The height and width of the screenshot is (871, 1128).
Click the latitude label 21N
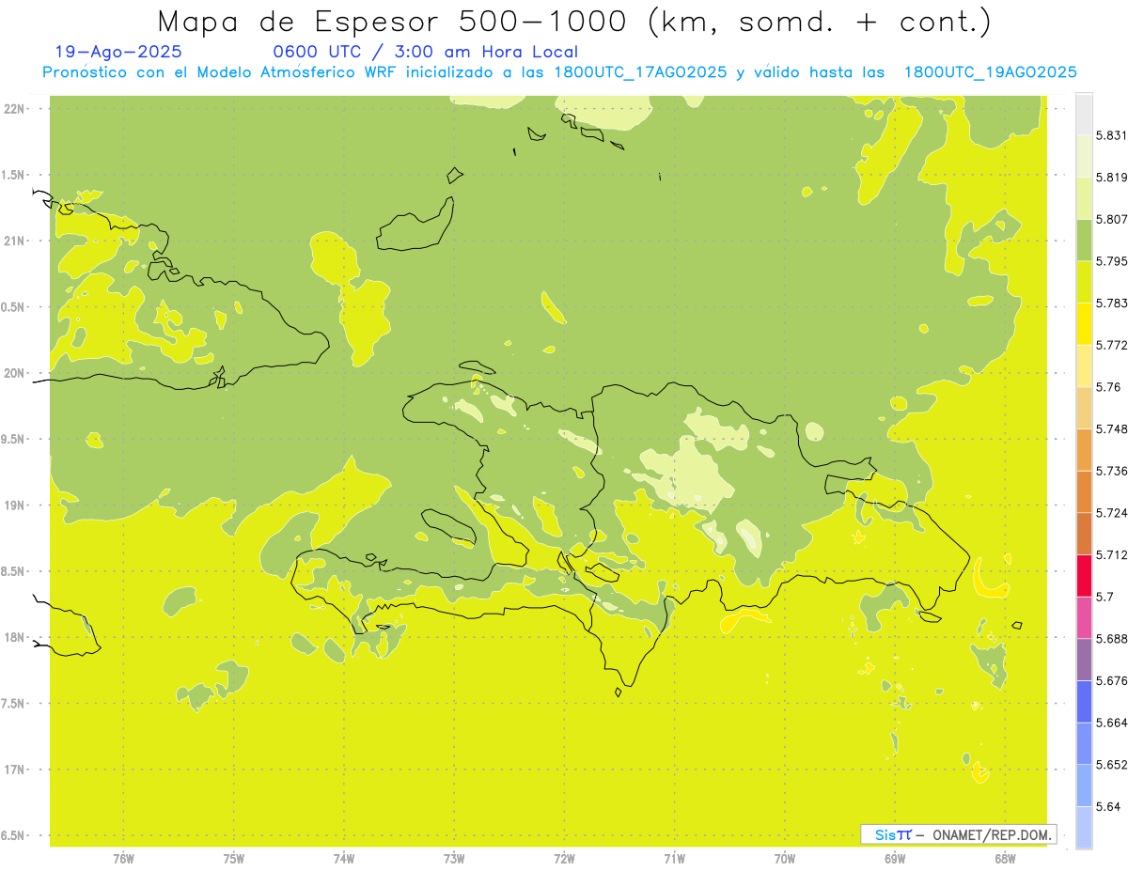point(14,241)
